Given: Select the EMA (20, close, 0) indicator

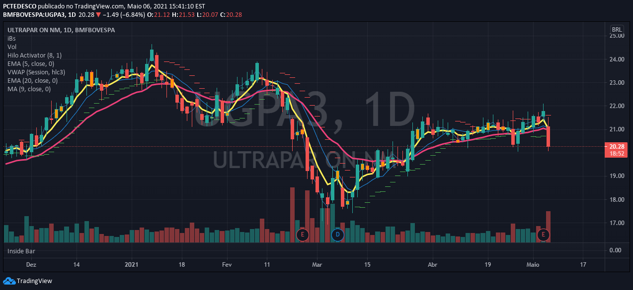Looking at the screenshot, I should pyautogui.click(x=32, y=81).
